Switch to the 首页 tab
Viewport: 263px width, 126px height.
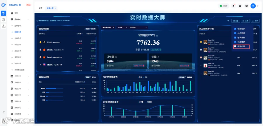[x=41, y=8]
